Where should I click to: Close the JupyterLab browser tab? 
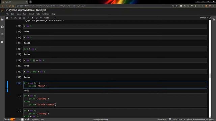click(x=26, y=2)
